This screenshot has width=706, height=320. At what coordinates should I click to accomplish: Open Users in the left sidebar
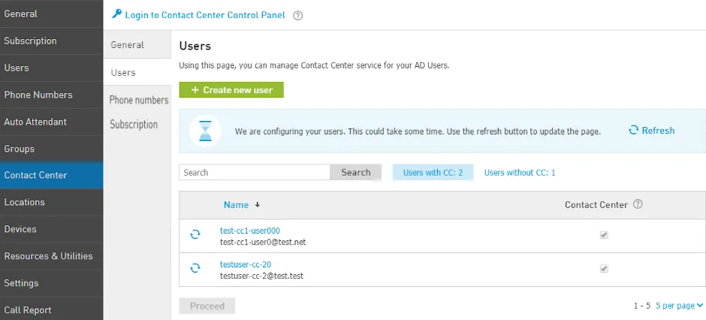coord(51,68)
